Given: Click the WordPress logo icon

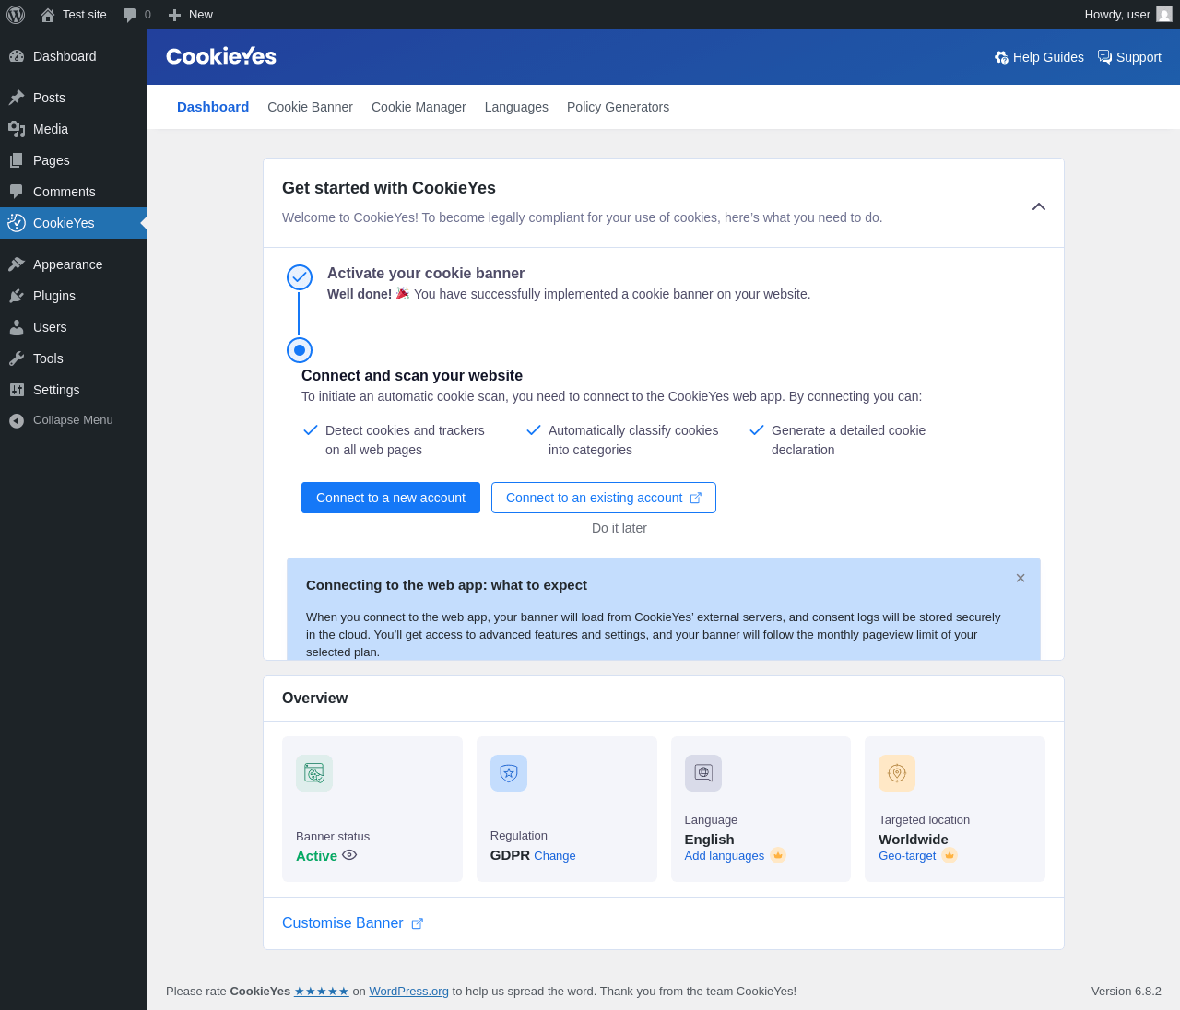Looking at the screenshot, I should (x=16, y=15).
